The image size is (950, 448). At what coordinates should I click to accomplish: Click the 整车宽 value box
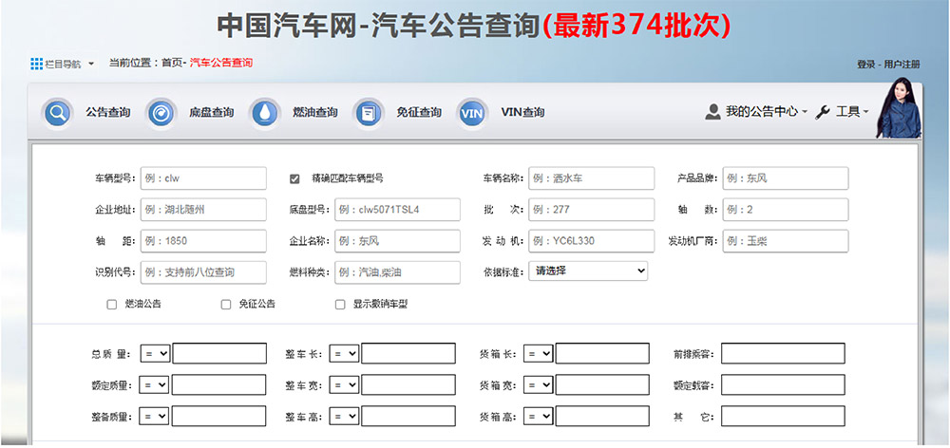[408, 384]
